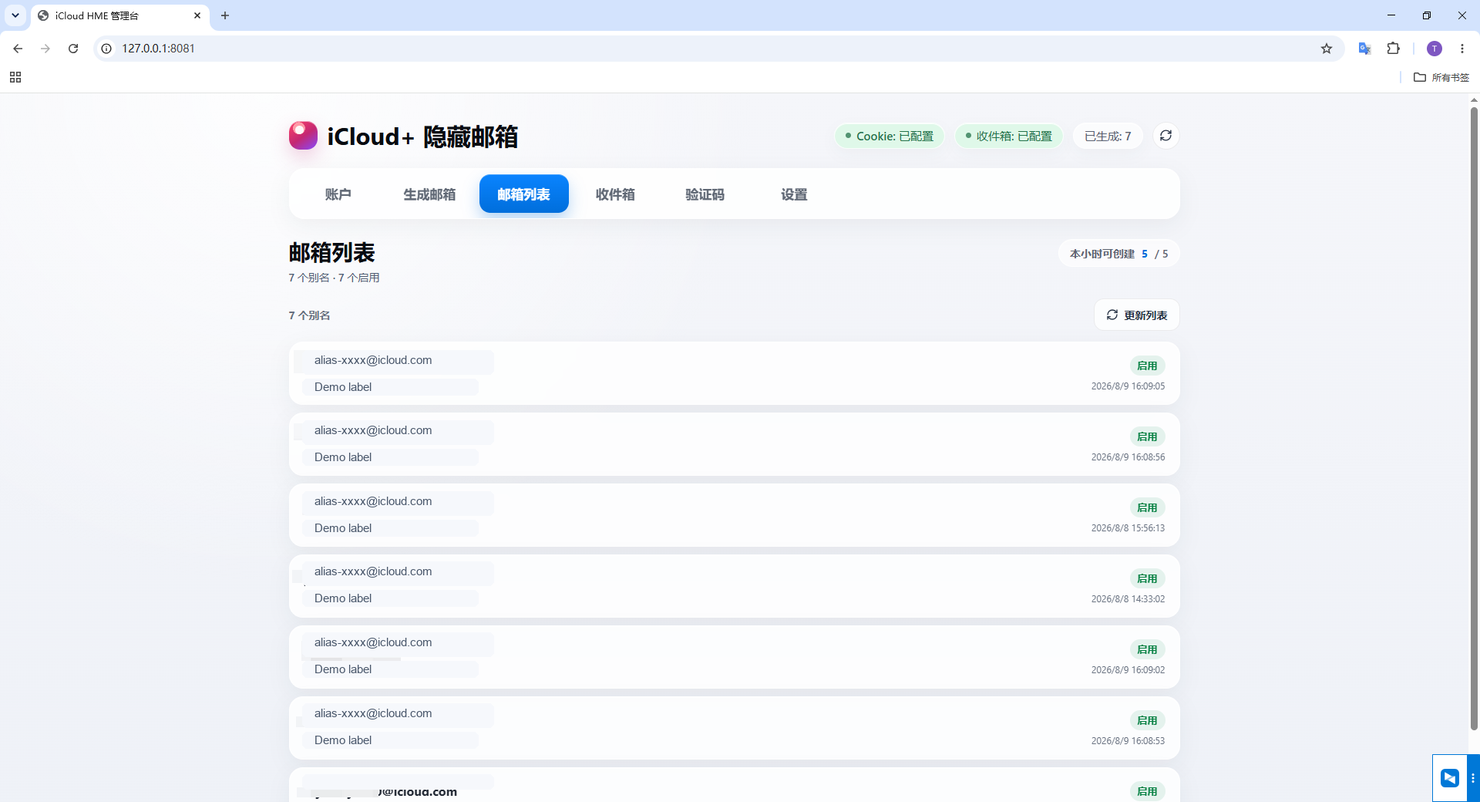Image resolution: width=1480 pixels, height=802 pixels.
Task: Click the 更新列表 button
Action: pyautogui.click(x=1137, y=315)
